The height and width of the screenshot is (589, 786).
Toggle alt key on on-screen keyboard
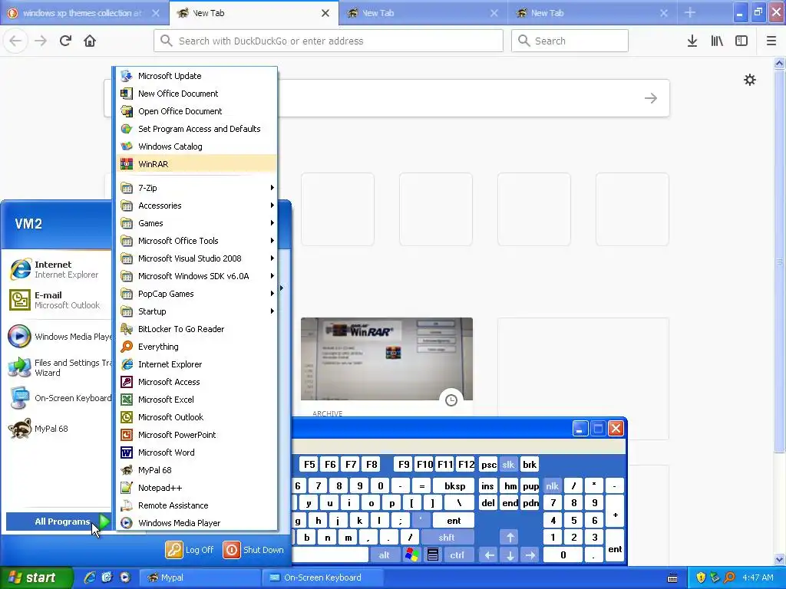[x=384, y=555]
